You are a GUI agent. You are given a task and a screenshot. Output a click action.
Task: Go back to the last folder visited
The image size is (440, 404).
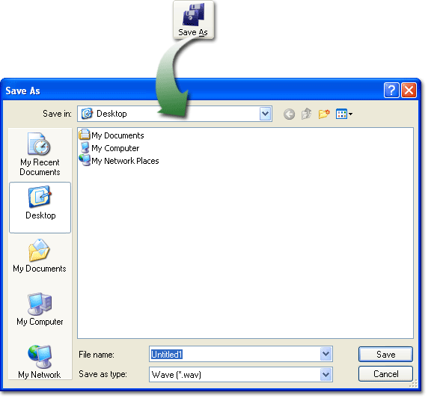(x=289, y=114)
